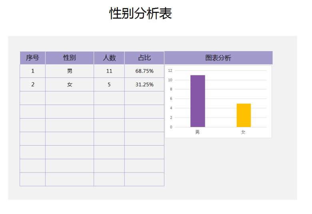The height and width of the screenshot is (214, 312).
Task: Click the yellow 女 bar in chart
Action: click(244, 115)
